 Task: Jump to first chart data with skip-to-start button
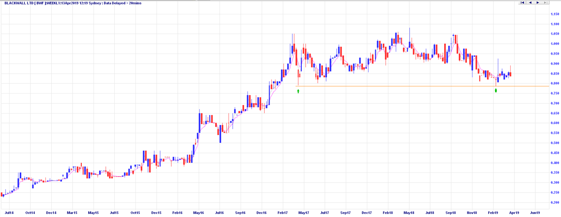point(522,3)
